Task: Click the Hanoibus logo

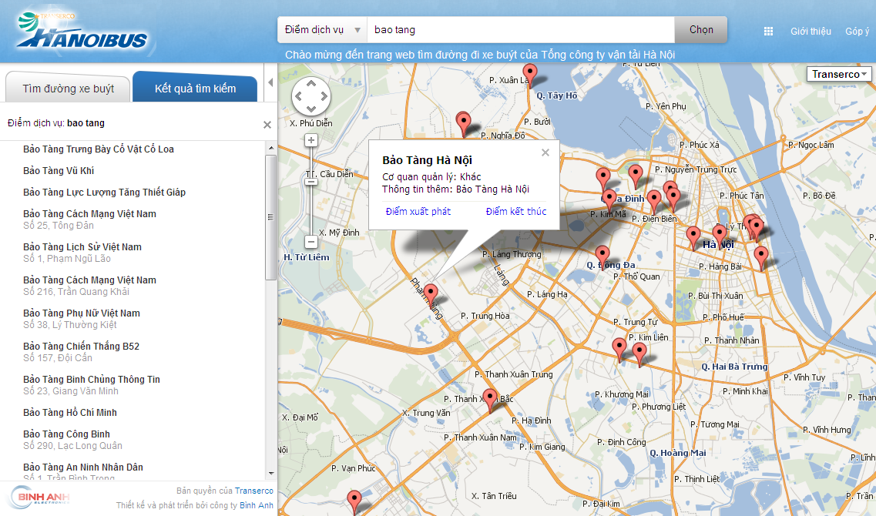Action: click(82, 33)
